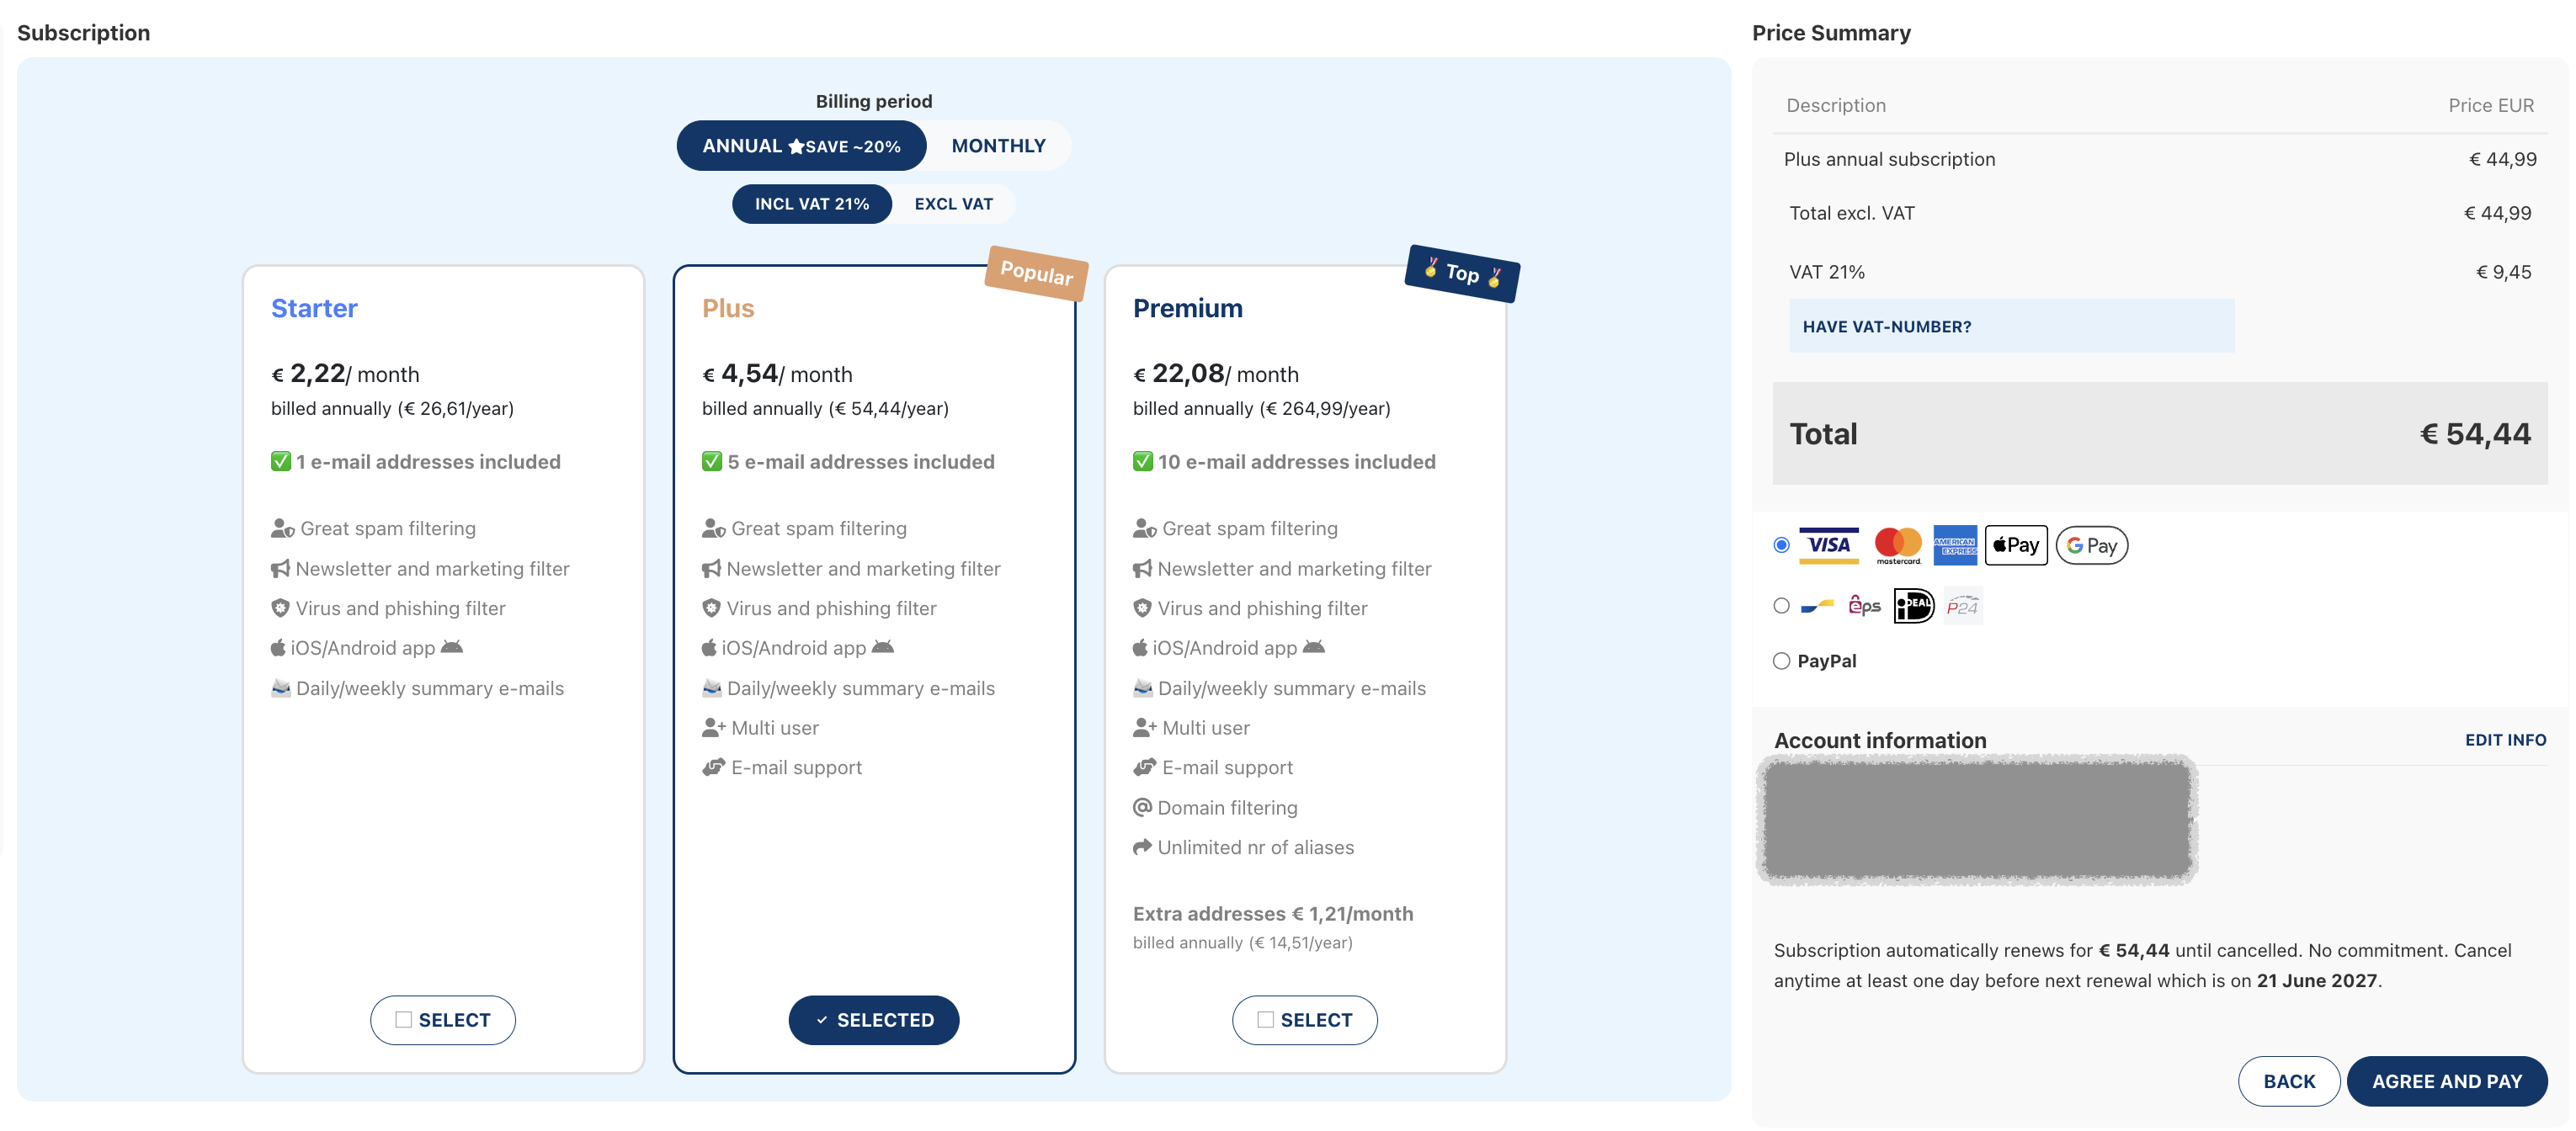Click the E-mail support handshake icon in Plus
This screenshot has width=2576, height=1131.
click(x=713, y=768)
